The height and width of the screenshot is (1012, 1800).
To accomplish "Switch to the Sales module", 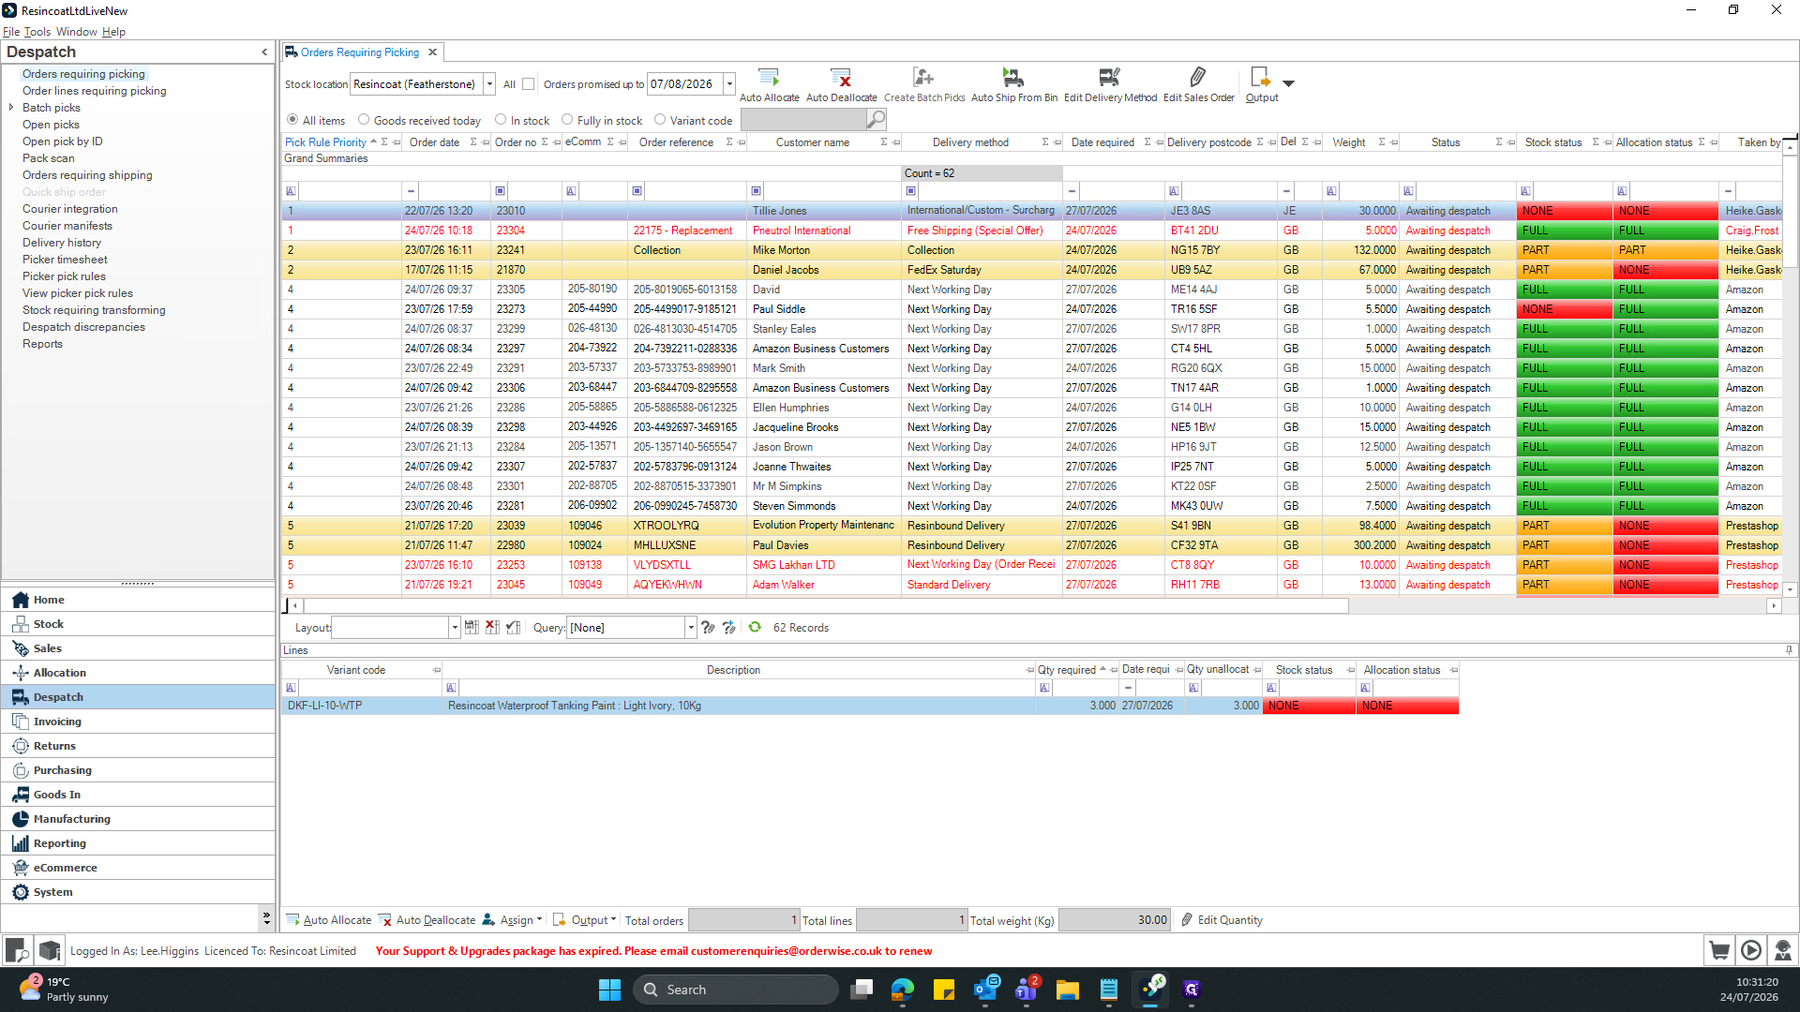I will [x=138, y=648].
